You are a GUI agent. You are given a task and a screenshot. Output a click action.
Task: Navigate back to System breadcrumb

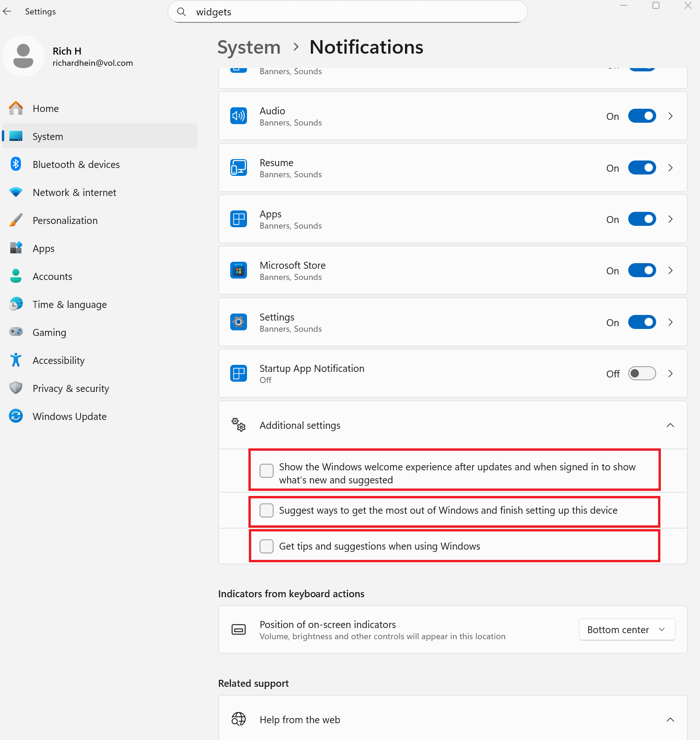pyautogui.click(x=249, y=47)
